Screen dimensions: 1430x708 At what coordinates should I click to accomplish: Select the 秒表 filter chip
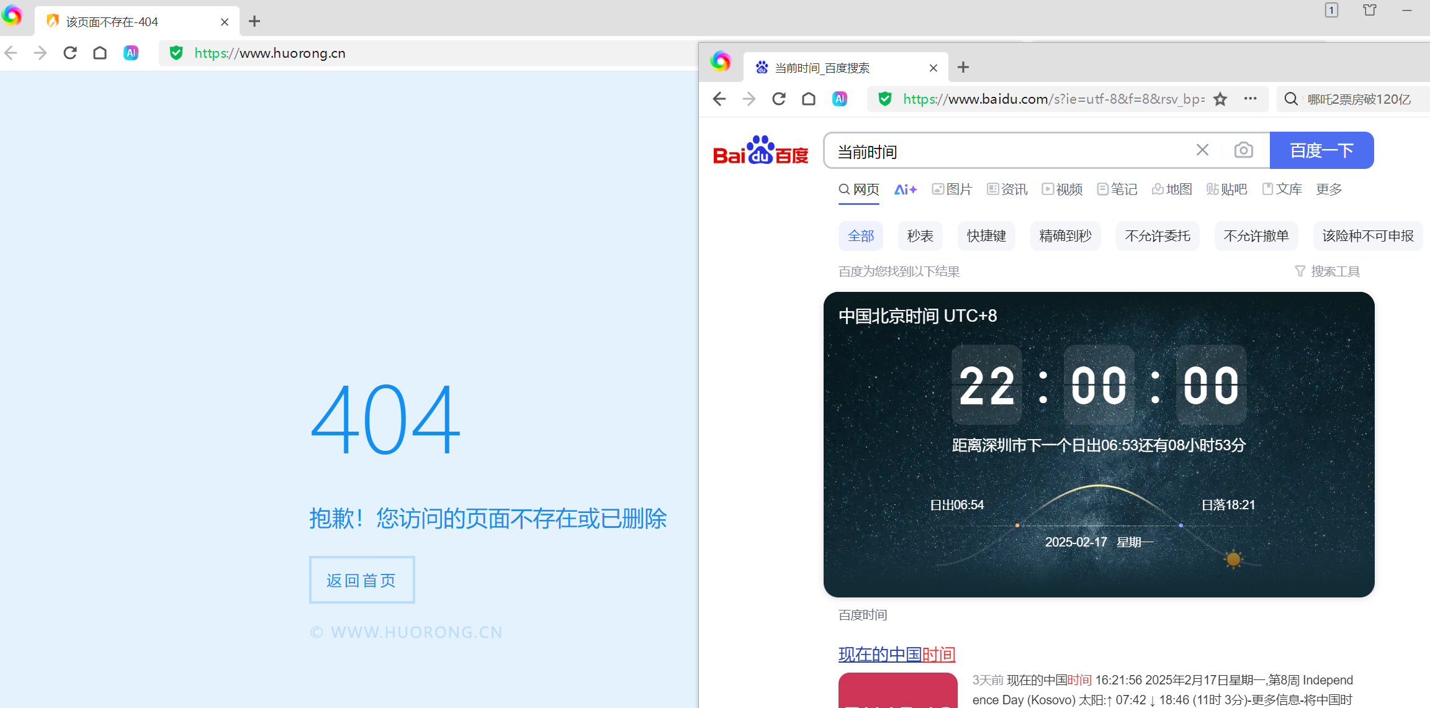(920, 236)
